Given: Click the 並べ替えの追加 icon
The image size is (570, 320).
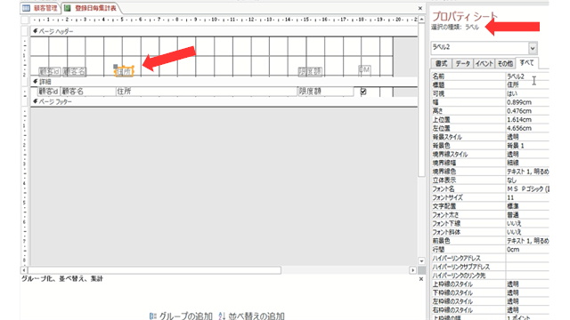Looking at the screenshot, I should pos(222,316).
